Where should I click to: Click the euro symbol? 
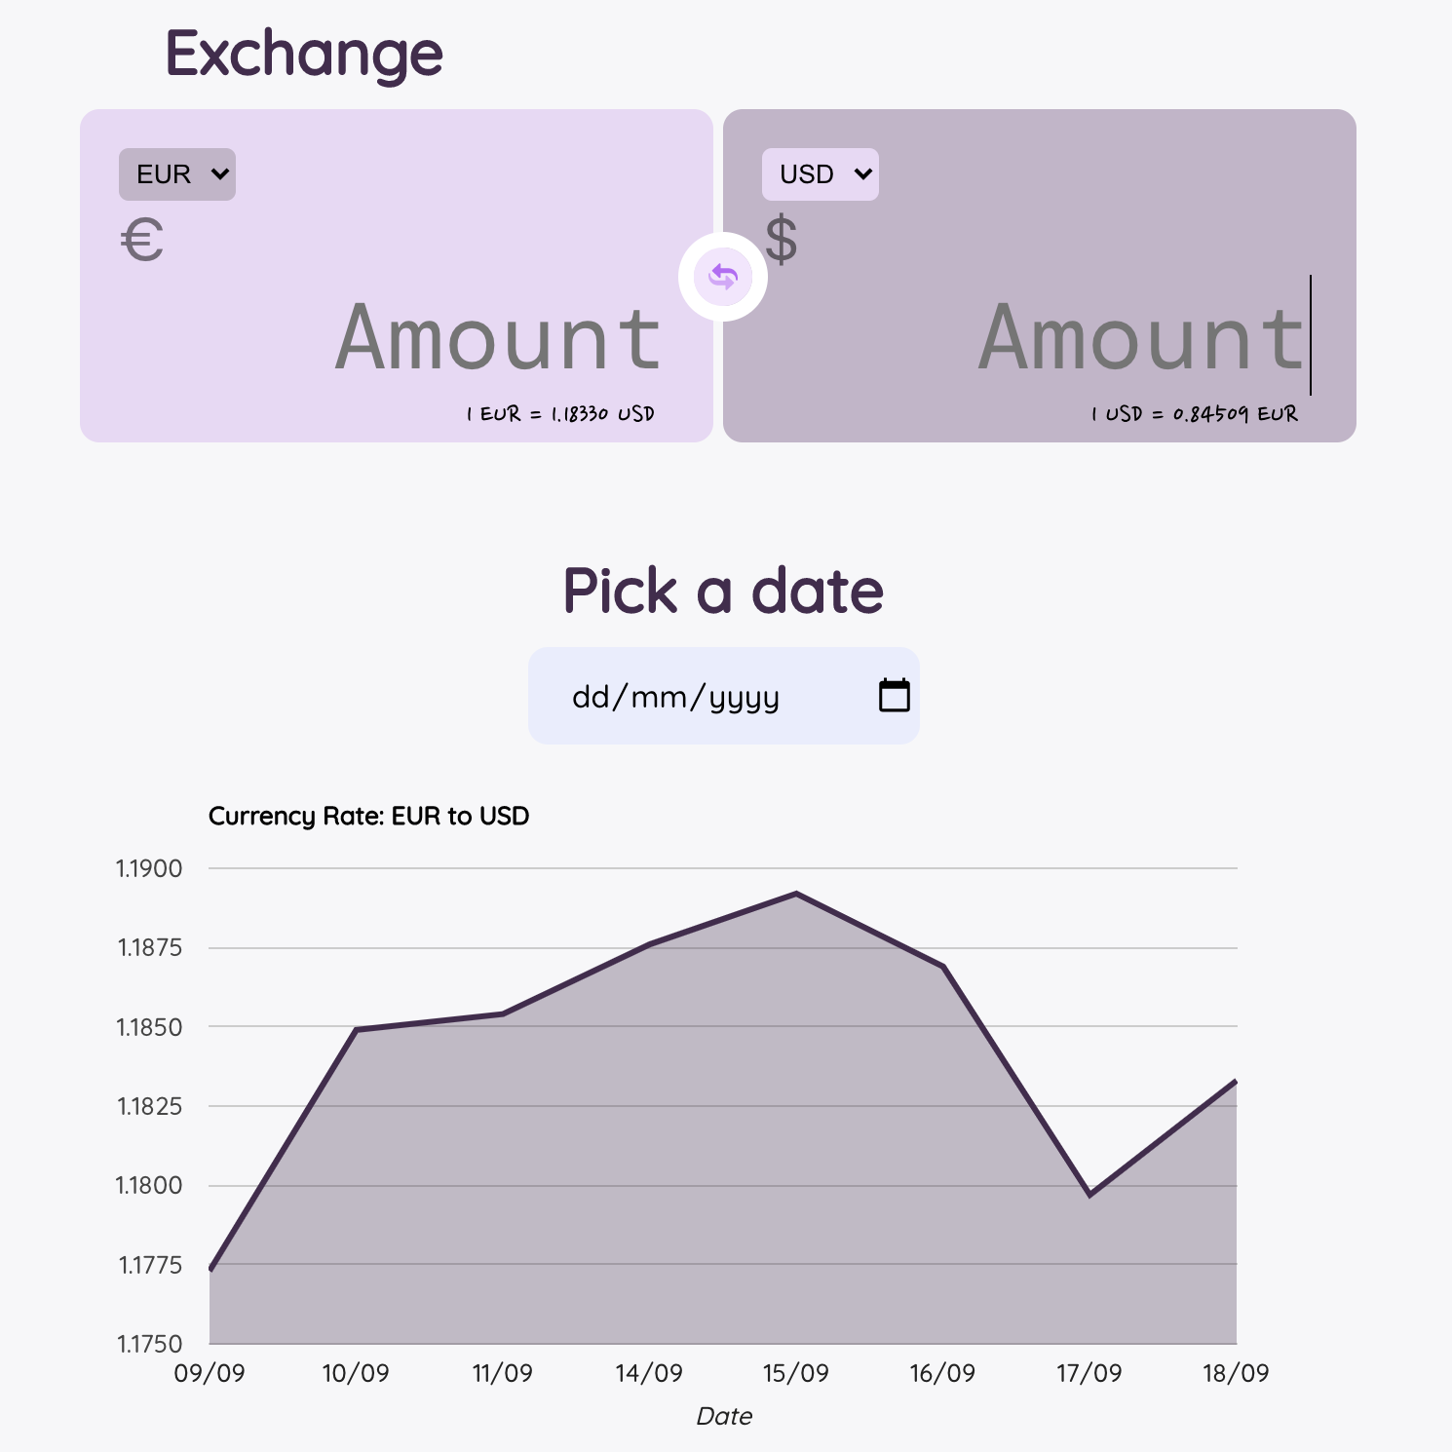(x=142, y=241)
